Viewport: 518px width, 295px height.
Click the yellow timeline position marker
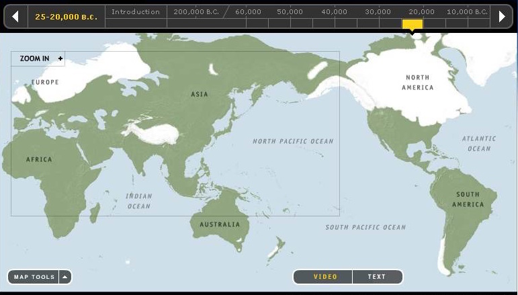point(413,25)
